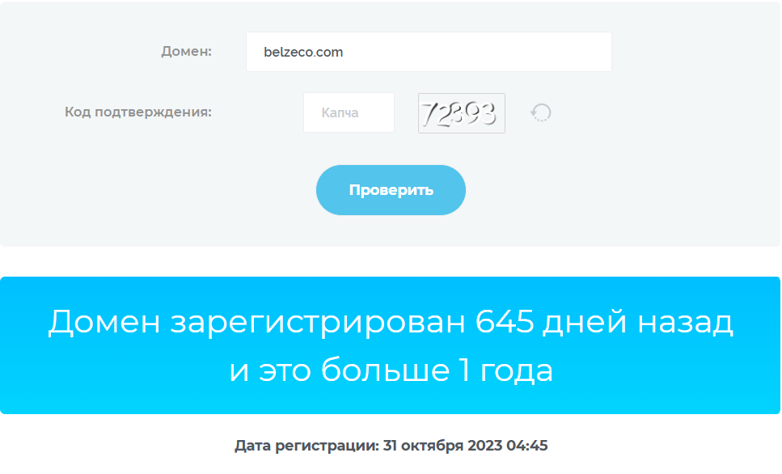Select the blue banner line Домен зарегистрирован
The width and height of the screenshot is (782, 474).
(391, 321)
